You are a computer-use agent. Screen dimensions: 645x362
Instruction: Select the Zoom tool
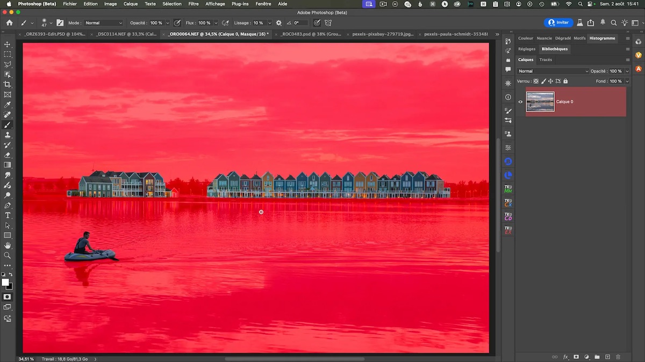pyautogui.click(x=8, y=255)
